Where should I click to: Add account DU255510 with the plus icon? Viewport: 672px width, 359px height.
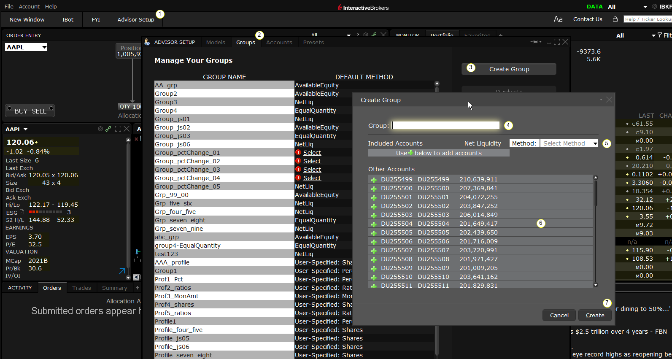pos(374,277)
